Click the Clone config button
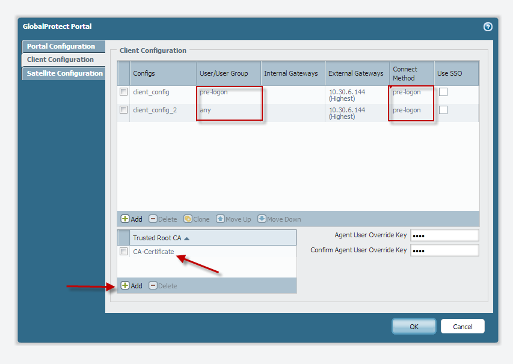The image size is (513, 364). point(196,219)
